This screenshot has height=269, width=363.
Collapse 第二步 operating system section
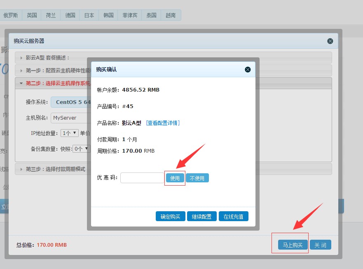(54, 83)
